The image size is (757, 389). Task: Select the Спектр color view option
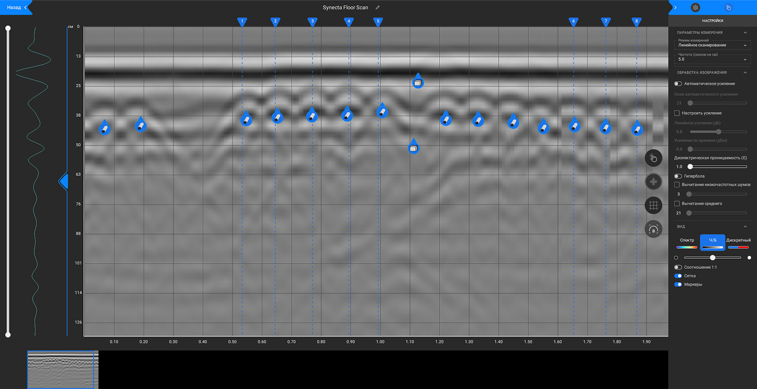pos(687,244)
